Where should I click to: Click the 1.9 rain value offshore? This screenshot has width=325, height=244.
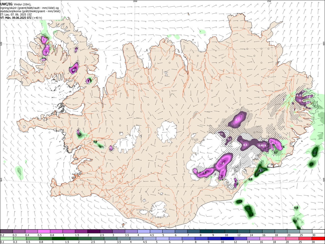click(248, 209)
